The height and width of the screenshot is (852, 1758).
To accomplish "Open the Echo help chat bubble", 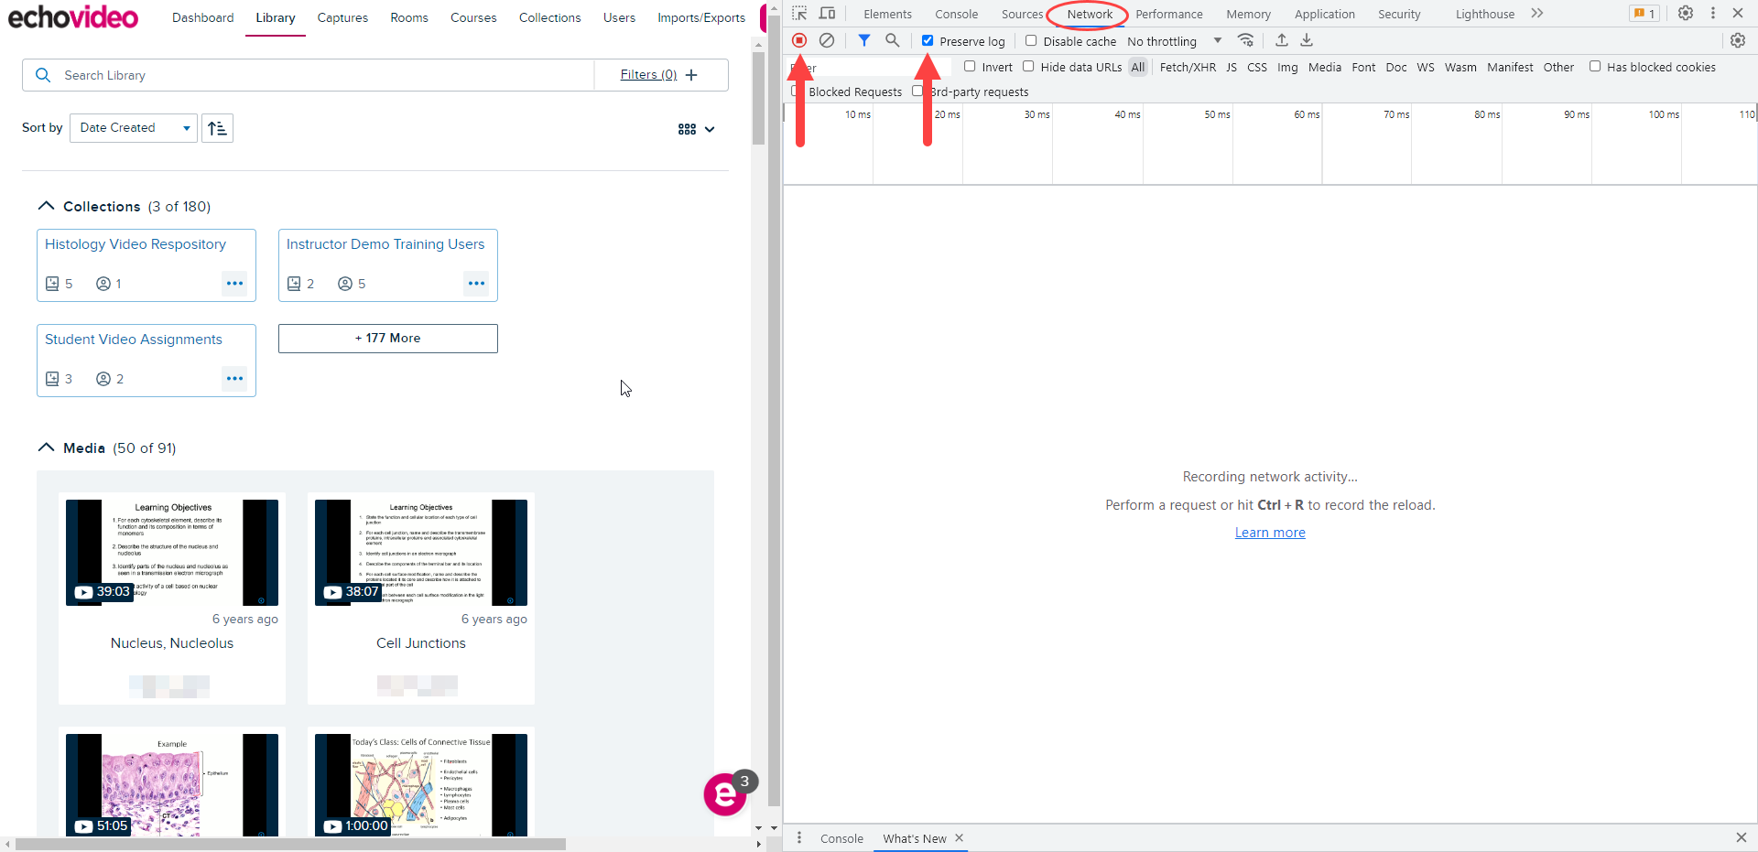I will pyautogui.click(x=725, y=794).
